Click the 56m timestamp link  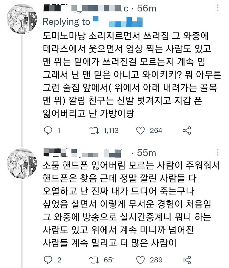(x=147, y=9)
